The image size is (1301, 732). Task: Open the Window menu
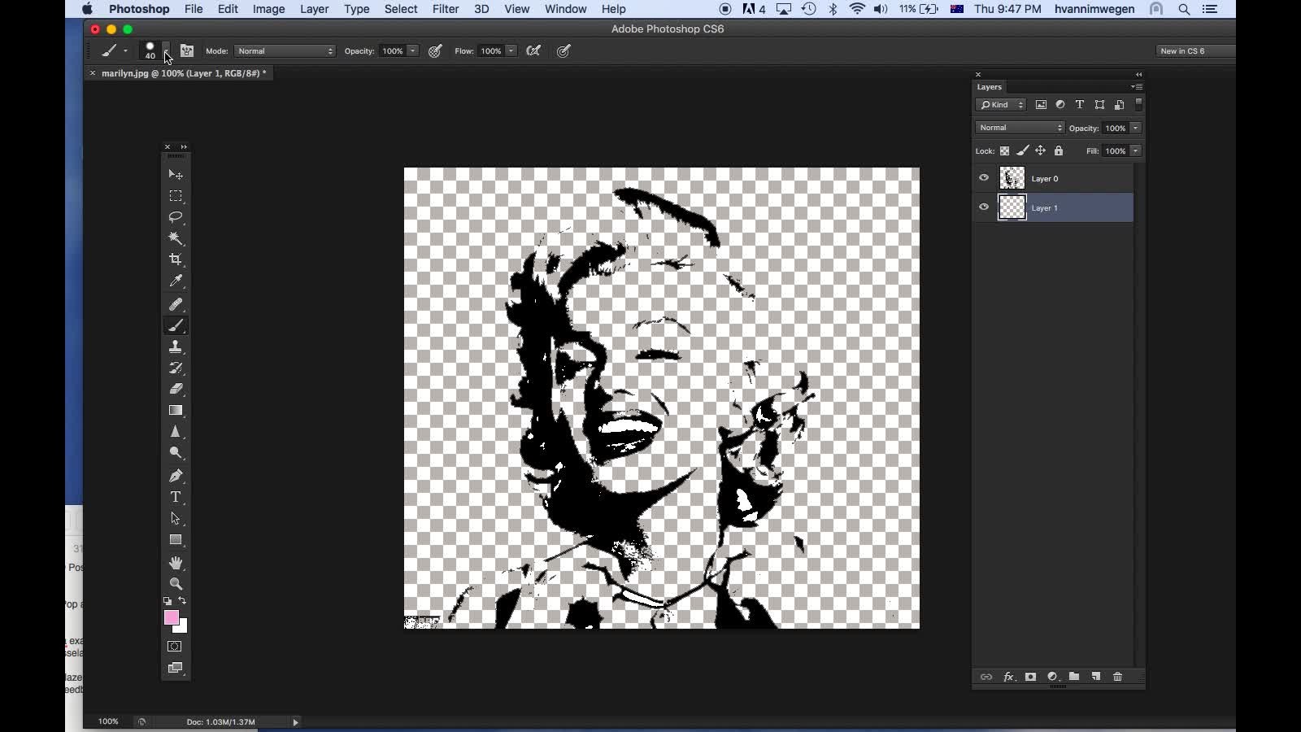tap(565, 9)
